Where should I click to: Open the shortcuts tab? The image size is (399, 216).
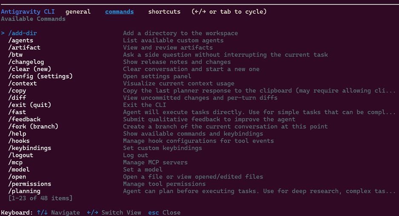[x=164, y=12]
